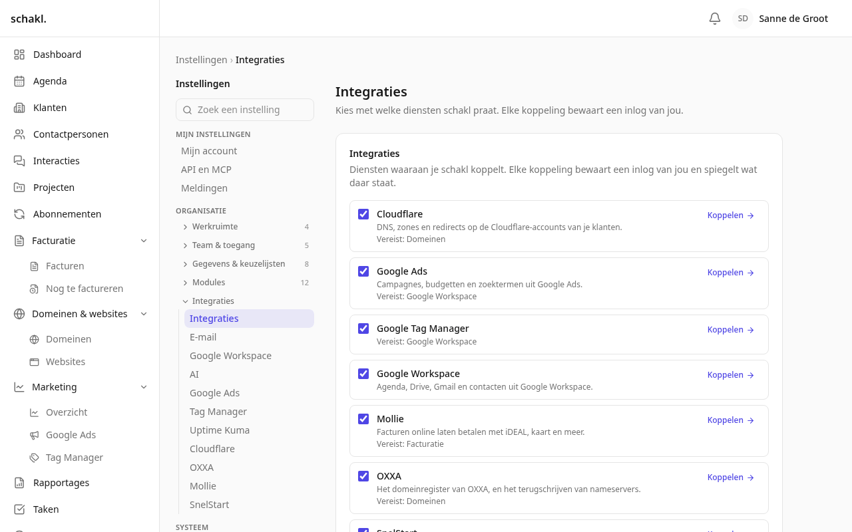Select SnelStart in settings list
The image size is (852, 532).
pyautogui.click(x=249, y=505)
